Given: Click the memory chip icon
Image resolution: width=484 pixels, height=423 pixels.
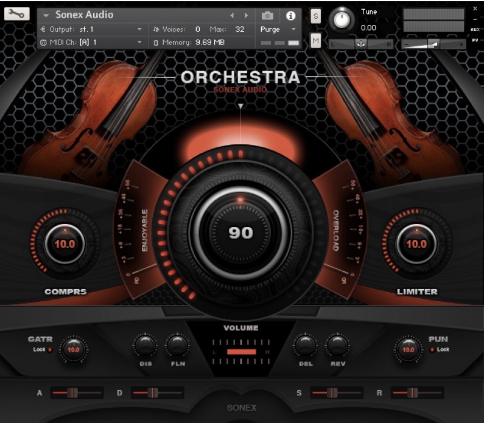Looking at the screenshot, I should pyautogui.click(x=156, y=43).
